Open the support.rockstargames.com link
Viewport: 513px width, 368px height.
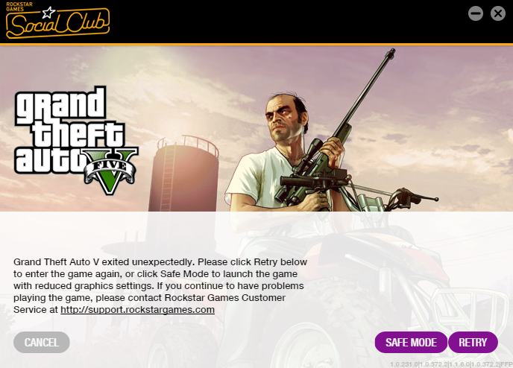[137, 309]
